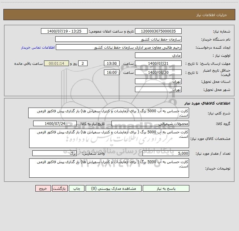This screenshot has width=239, height=231.
Task: Click the خروج exit button
Action: point(43,189)
